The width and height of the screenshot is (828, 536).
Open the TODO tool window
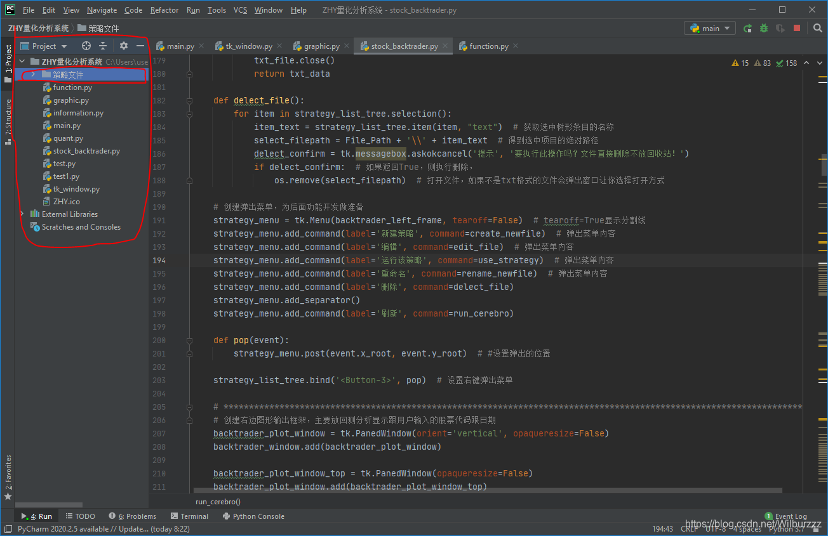pyautogui.click(x=80, y=516)
